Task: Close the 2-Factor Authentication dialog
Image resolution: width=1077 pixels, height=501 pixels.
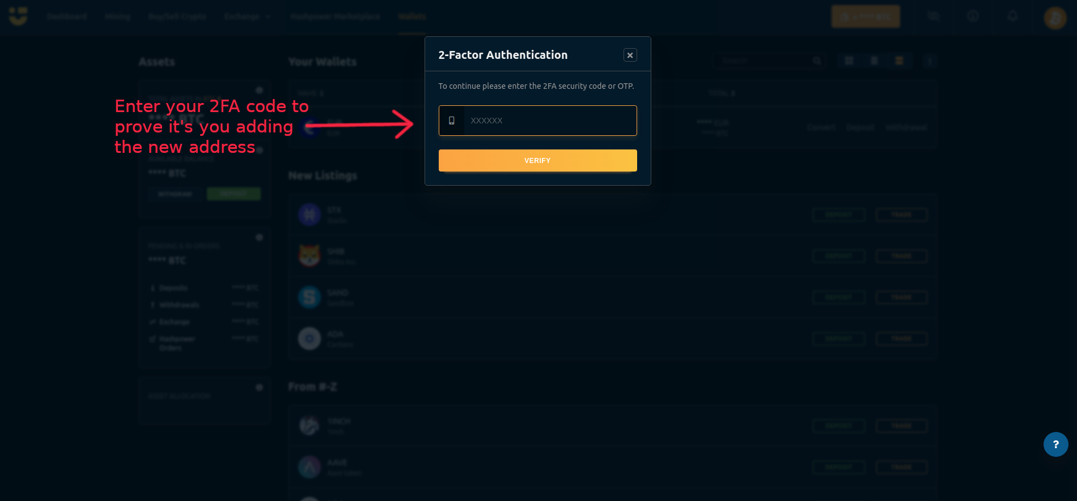Action: point(630,55)
